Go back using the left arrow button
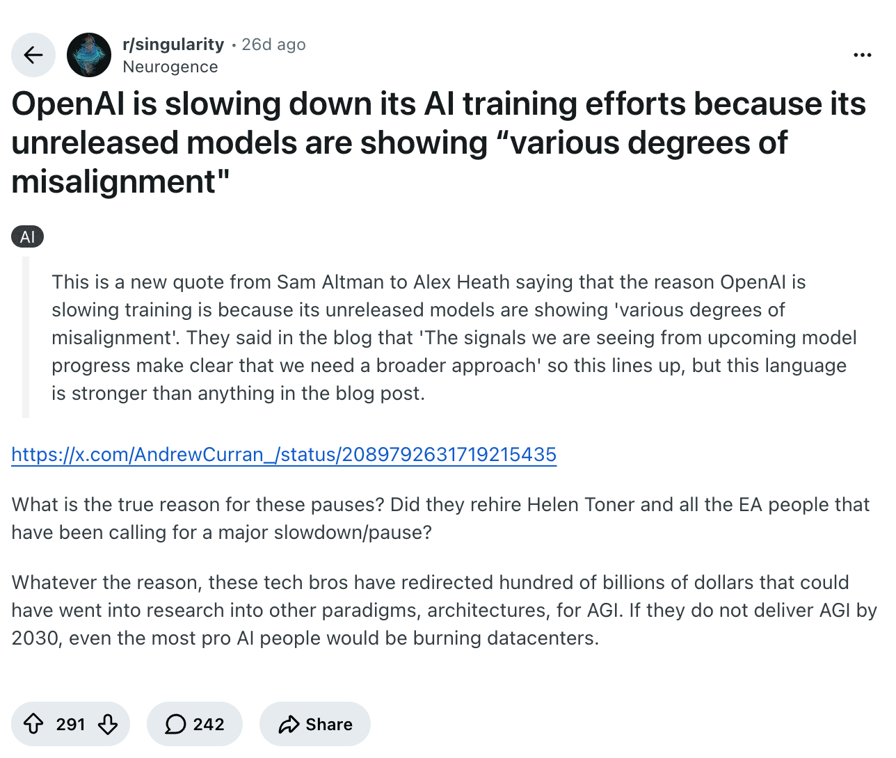Screen dimensions: 896x758 [33, 55]
